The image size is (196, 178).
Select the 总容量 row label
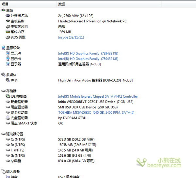16,161
